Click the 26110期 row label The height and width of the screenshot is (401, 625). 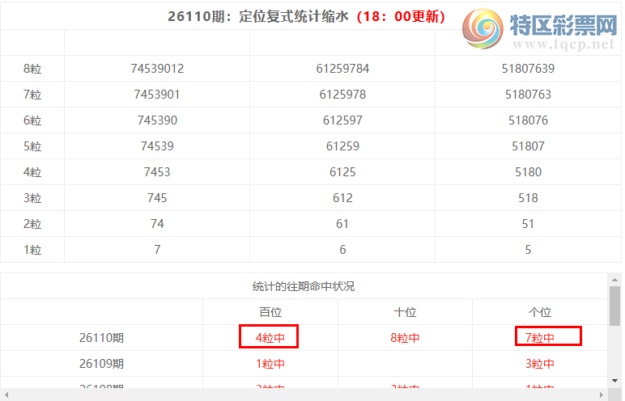pos(101,338)
